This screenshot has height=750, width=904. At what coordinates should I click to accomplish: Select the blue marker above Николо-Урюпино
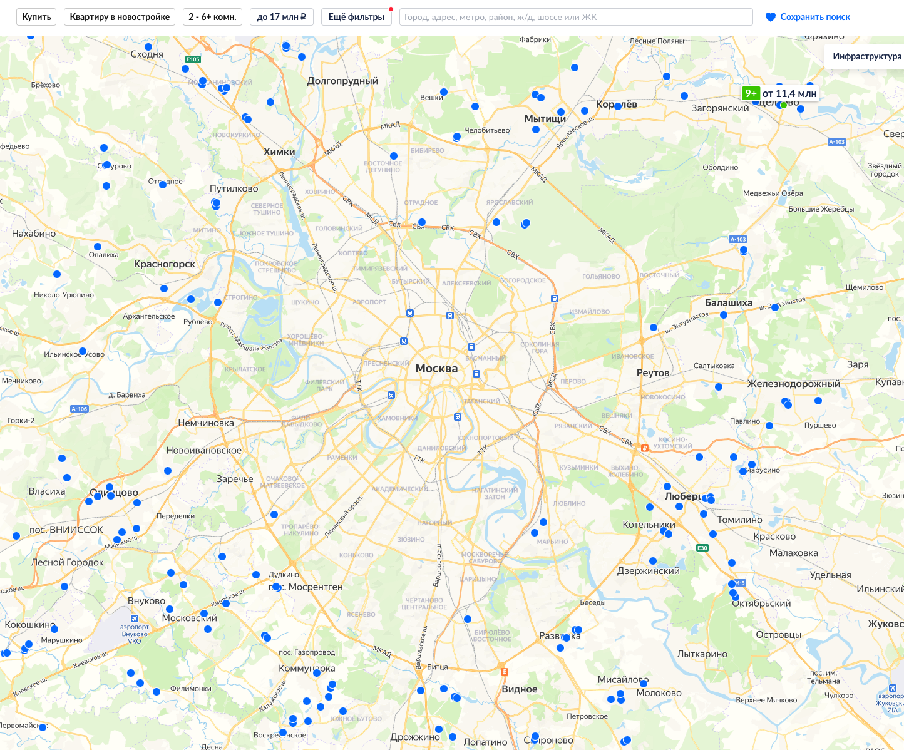pos(57,274)
